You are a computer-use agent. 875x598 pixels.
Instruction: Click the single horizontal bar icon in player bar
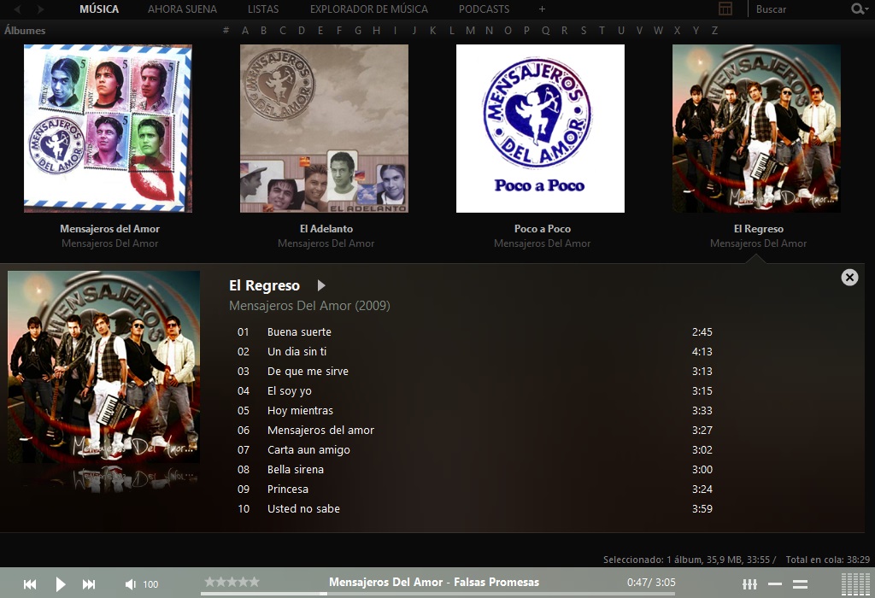pos(774,584)
